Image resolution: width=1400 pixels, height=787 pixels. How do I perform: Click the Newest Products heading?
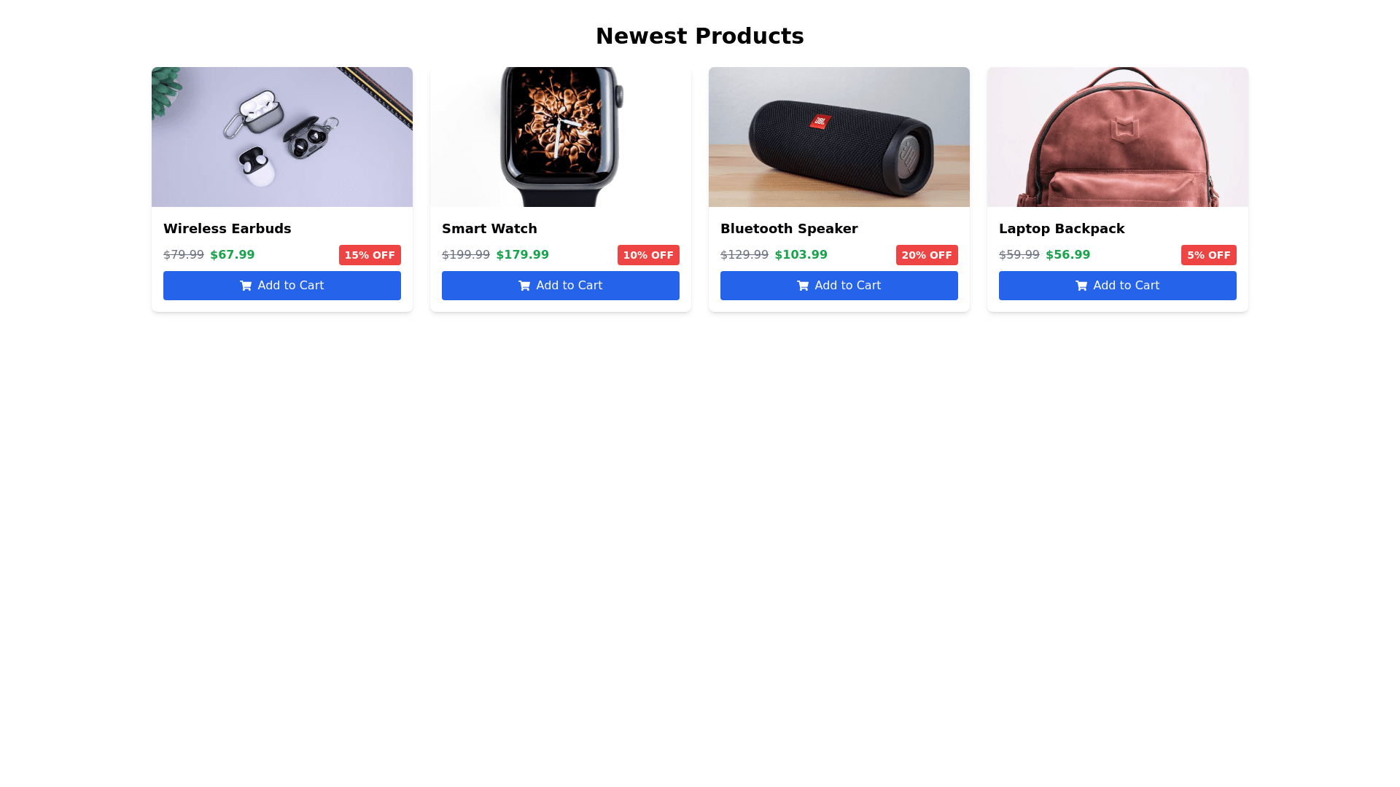tap(700, 36)
